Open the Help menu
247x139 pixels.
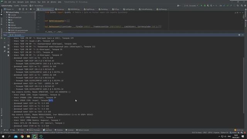pos(59,2)
